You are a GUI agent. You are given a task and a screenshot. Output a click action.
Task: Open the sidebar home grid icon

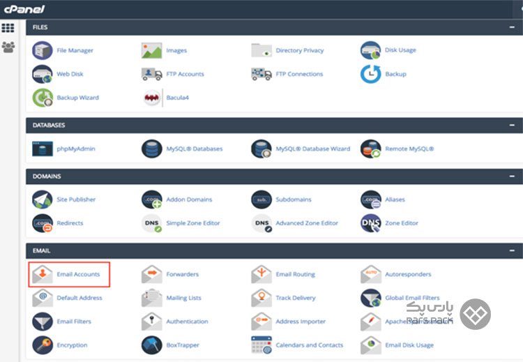(x=8, y=28)
